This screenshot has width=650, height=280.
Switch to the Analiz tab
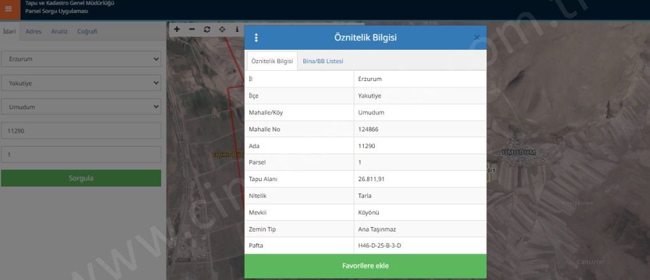tap(59, 31)
